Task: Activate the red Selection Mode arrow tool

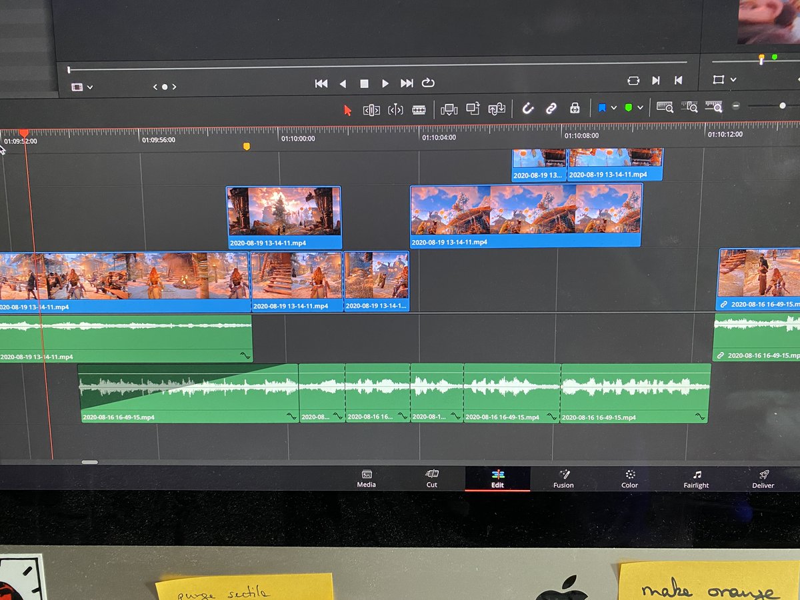Action: coord(347,110)
